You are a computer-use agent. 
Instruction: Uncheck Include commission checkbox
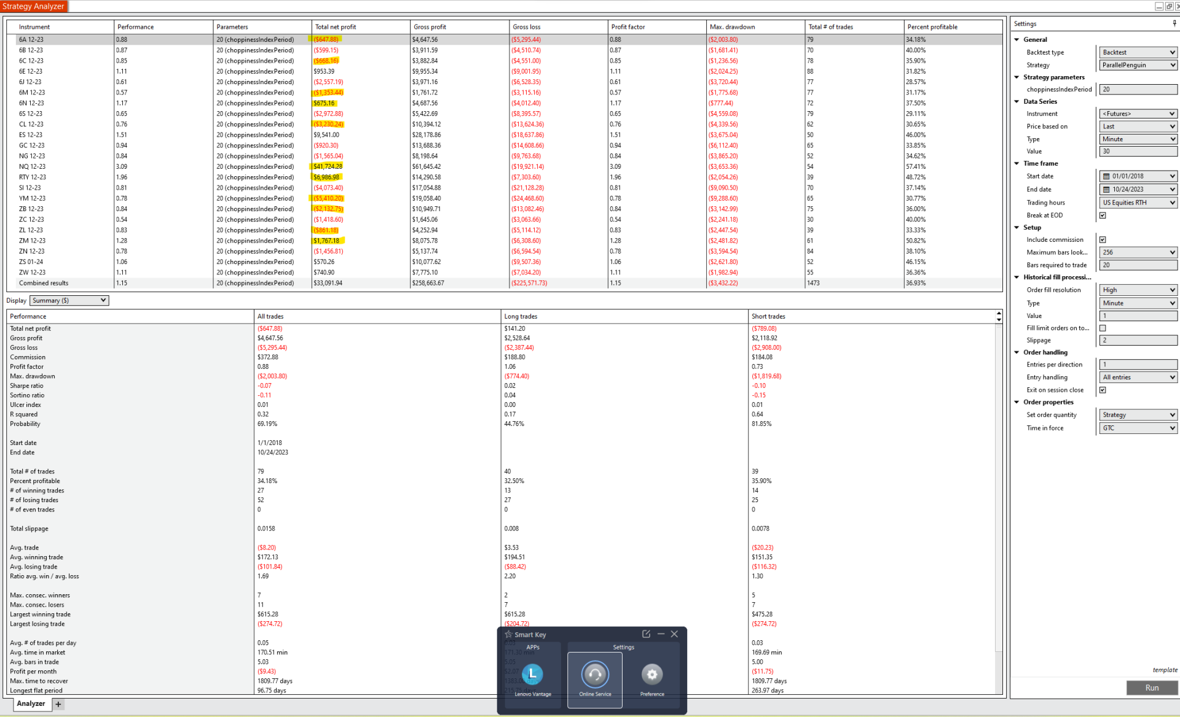[1103, 240]
